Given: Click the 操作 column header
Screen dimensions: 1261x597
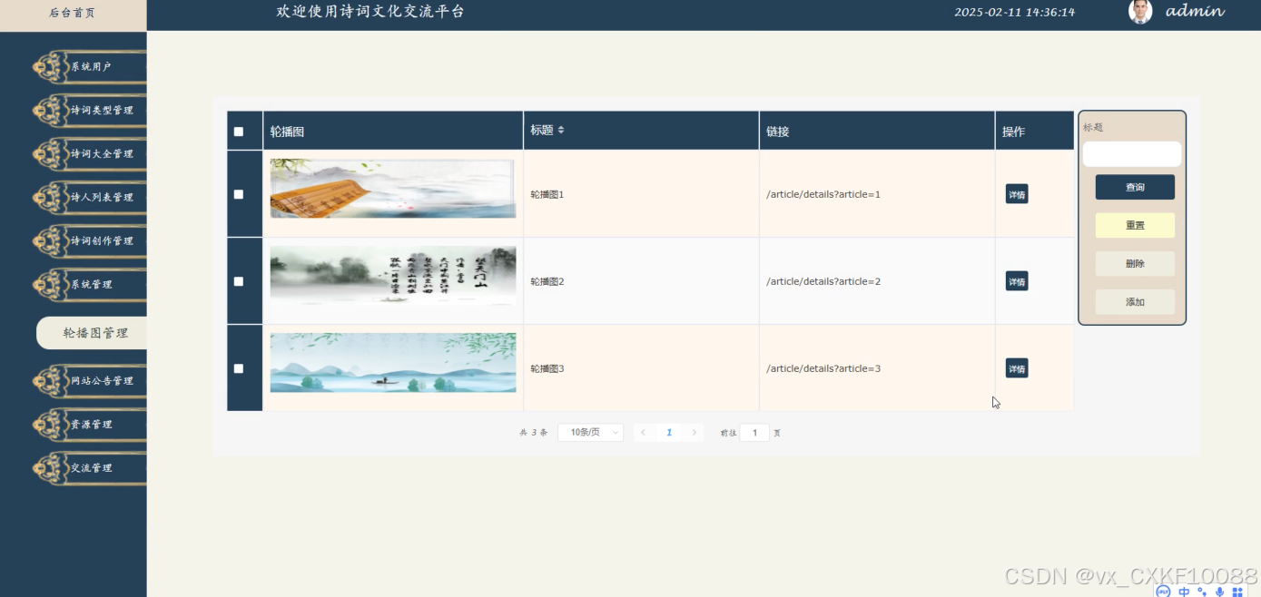Looking at the screenshot, I should coord(1035,131).
